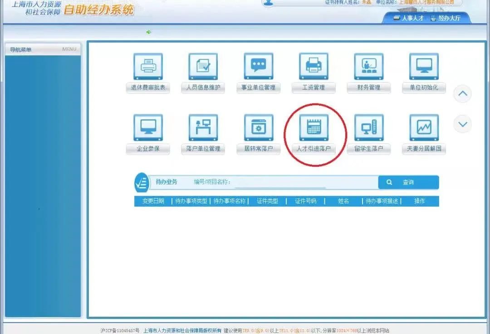Click the 上海市人力资源和社会保障局版权所有 footer link
The width and height of the screenshot is (490, 334).
(x=182, y=330)
